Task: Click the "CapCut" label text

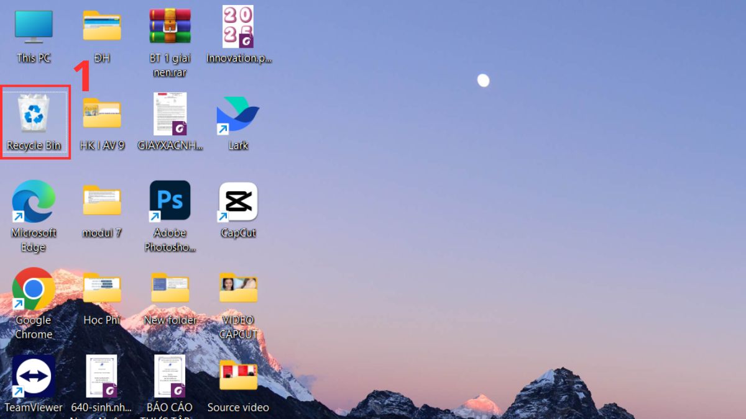Action: tap(239, 233)
